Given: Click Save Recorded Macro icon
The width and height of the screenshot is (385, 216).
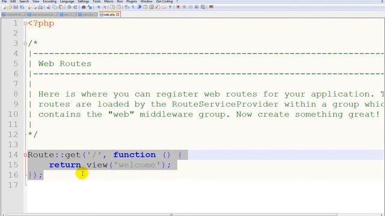Looking at the screenshot, I should pos(203,7).
